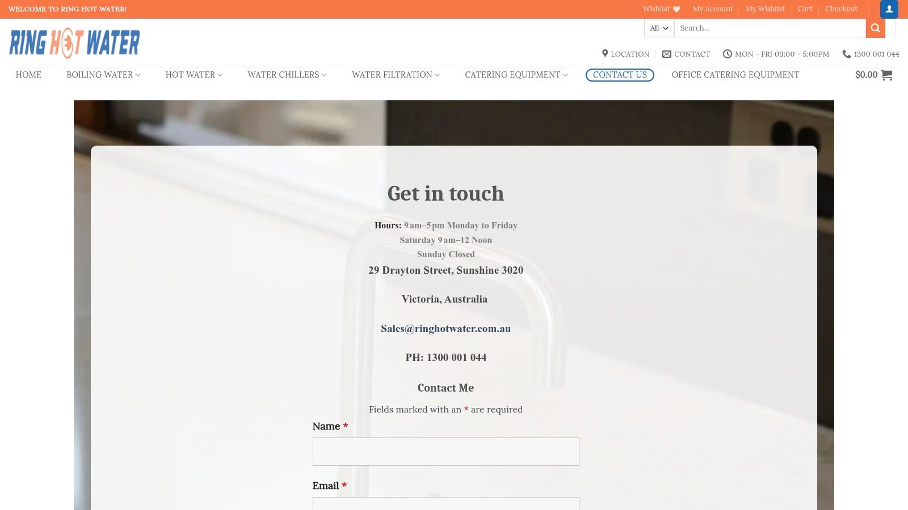Click the Wishlist heart icon
The width and height of the screenshot is (908, 510).
(676, 9)
